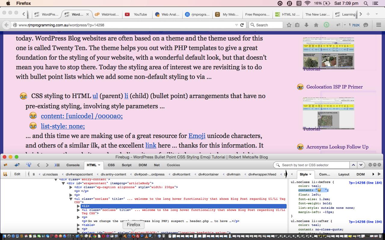385x240 pixels.
Task: Select the Firebug inspect element arrow tool
Action: [x=28, y=165]
